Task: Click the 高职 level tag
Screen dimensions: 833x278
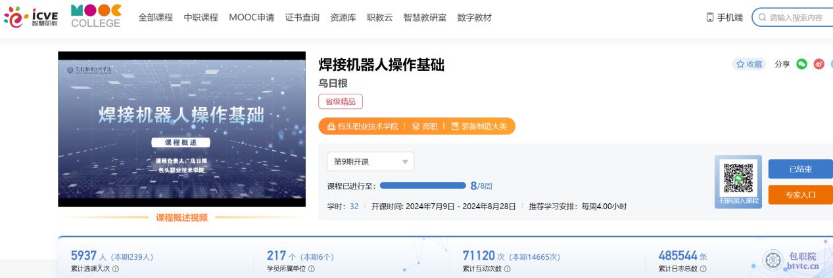Action: coord(430,127)
